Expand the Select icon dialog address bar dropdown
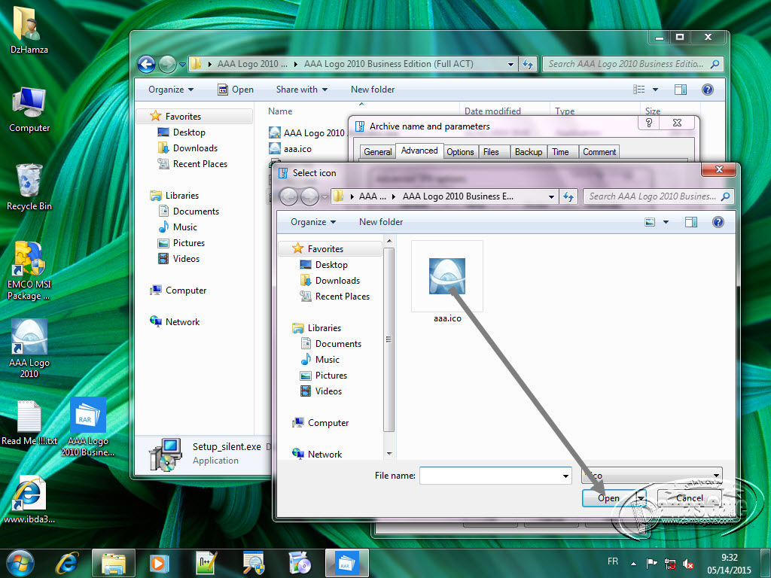Screen dimensions: 771x578 (552, 196)
